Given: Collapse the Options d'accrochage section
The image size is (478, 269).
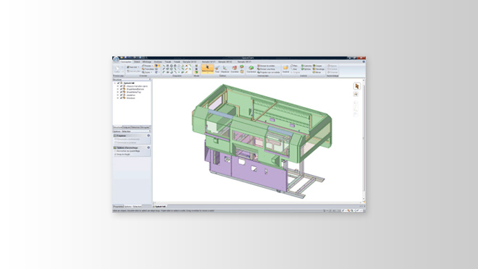Looking at the screenshot, I should [148, 148].
